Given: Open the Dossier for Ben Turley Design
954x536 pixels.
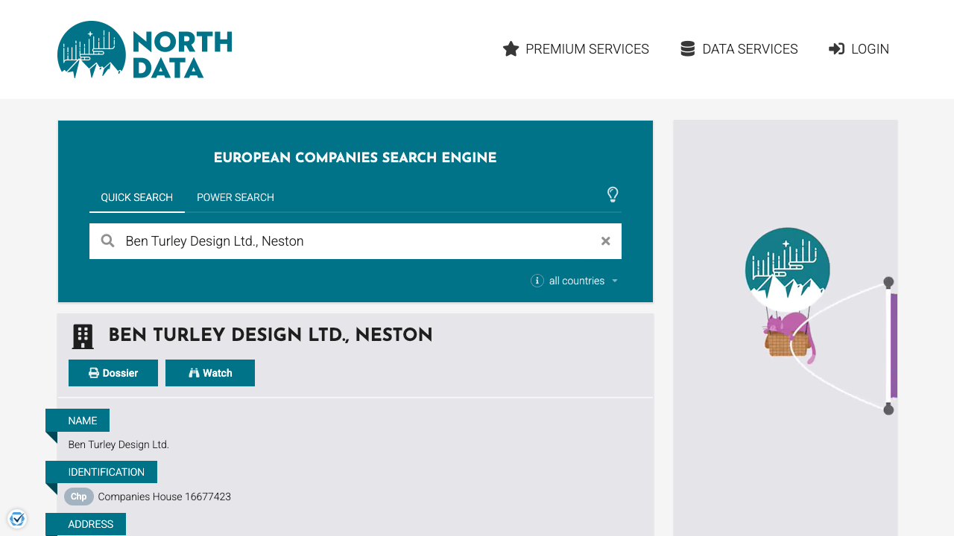Looking at the screenshot, I should coord(113,372).
